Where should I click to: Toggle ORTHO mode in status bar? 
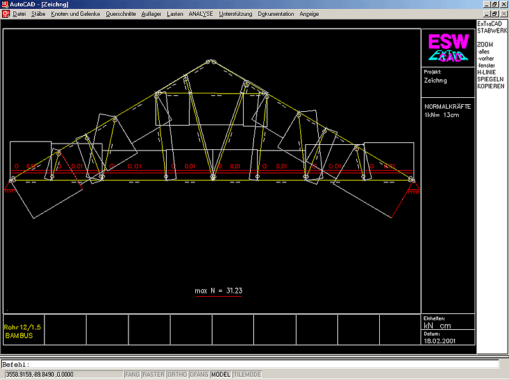point(177,374)
